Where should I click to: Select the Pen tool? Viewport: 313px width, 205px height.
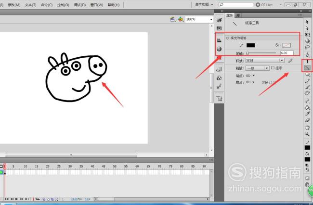(307, 54)
